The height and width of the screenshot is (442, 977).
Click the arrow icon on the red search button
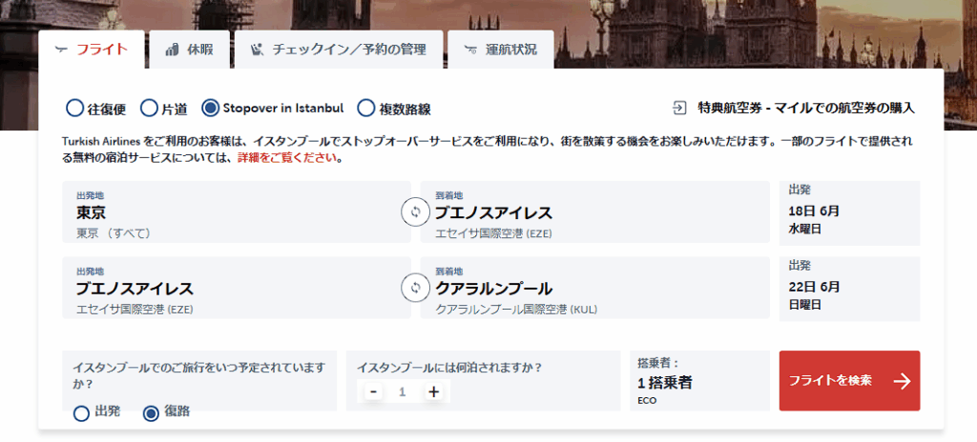[x=902, y=381]
